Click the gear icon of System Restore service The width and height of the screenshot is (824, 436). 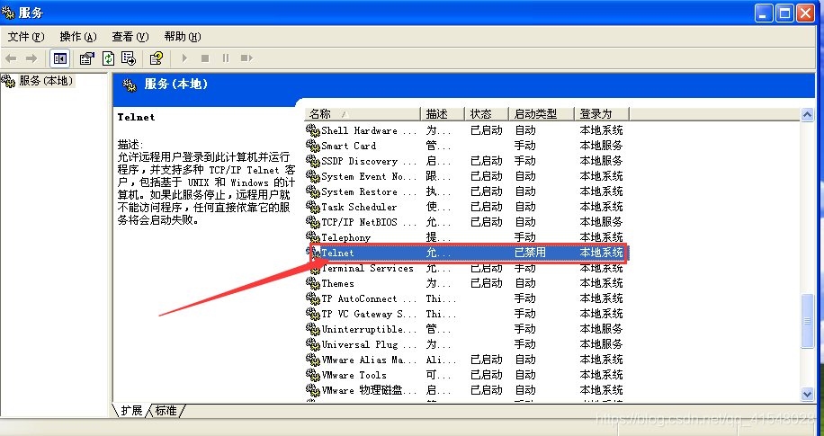coord(313,191)
